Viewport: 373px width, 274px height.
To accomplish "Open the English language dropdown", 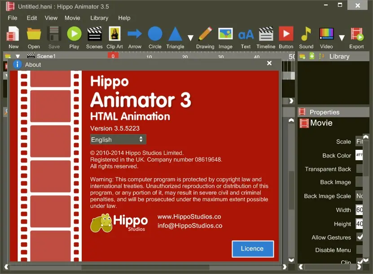I will pyautogui.click(x=118, y=139).
